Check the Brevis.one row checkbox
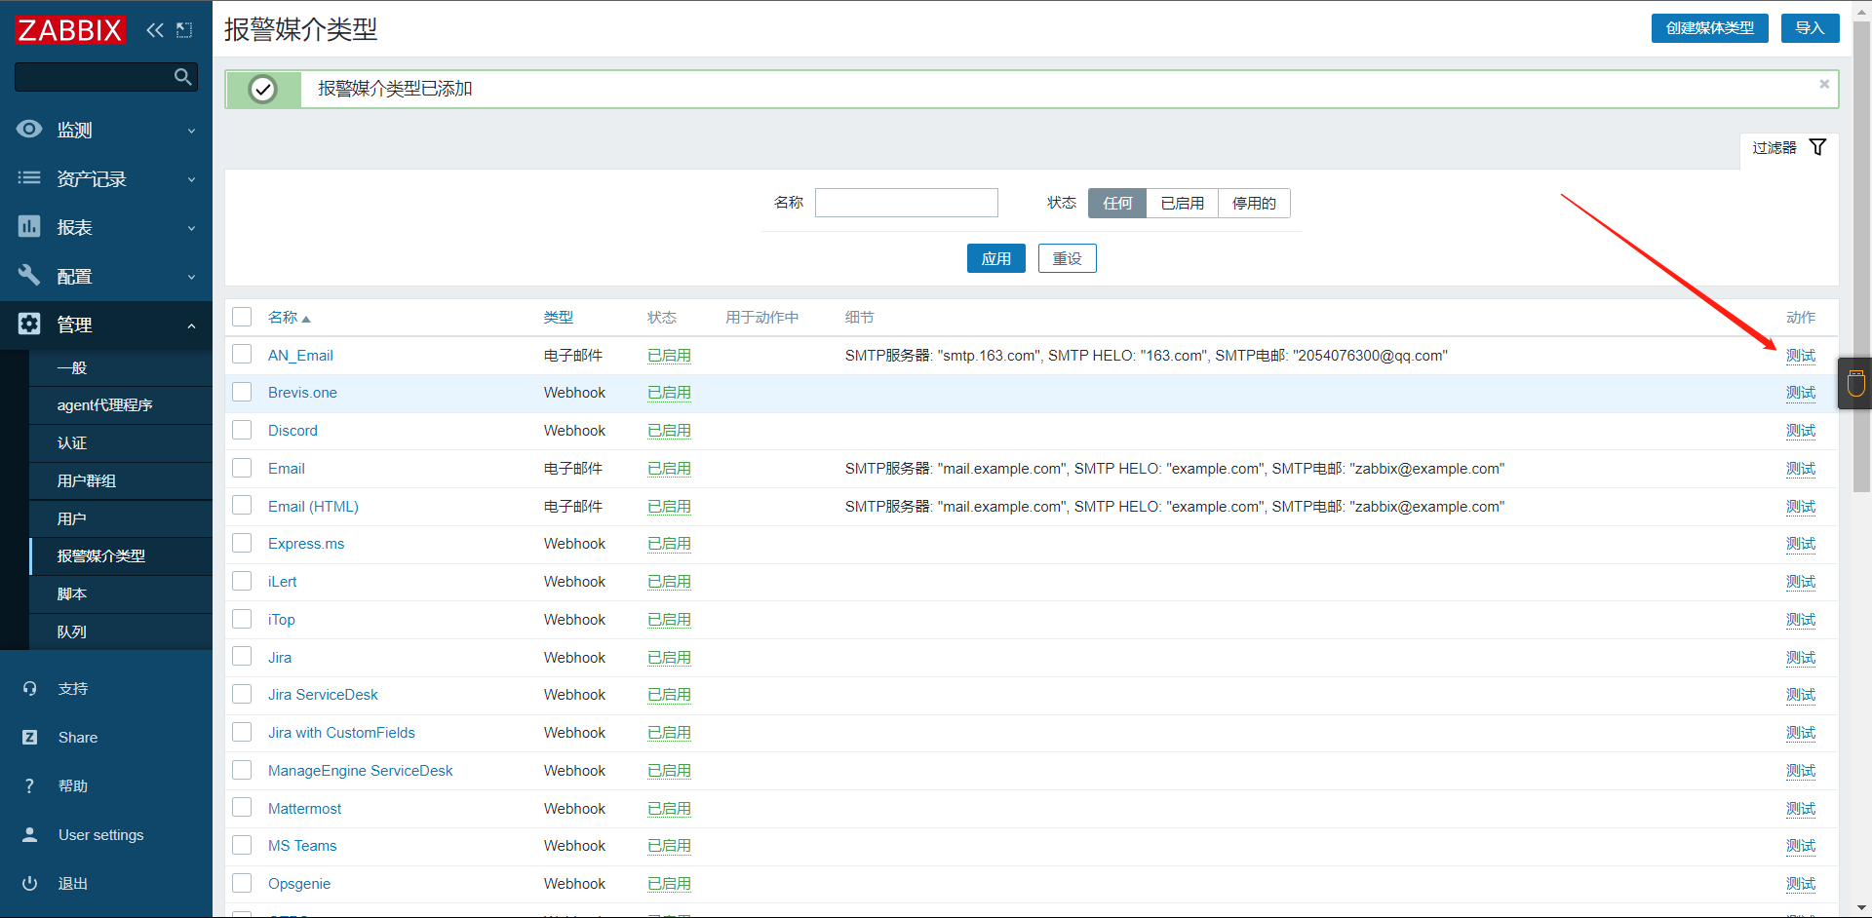The height and width of the screenshot is (918, 1872). (x=242, y=392)
